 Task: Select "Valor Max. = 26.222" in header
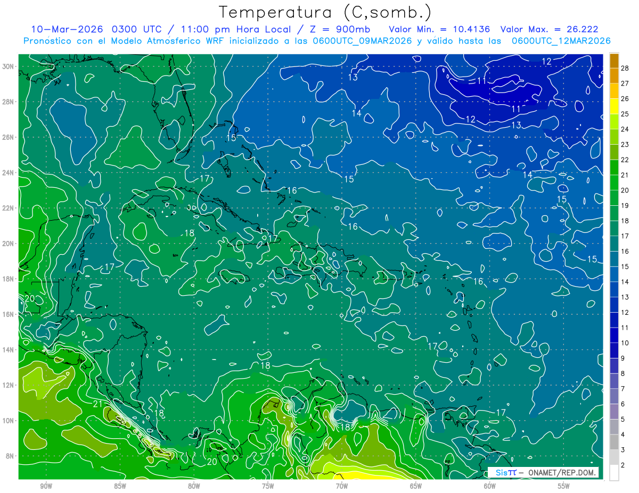pos(550,29)
